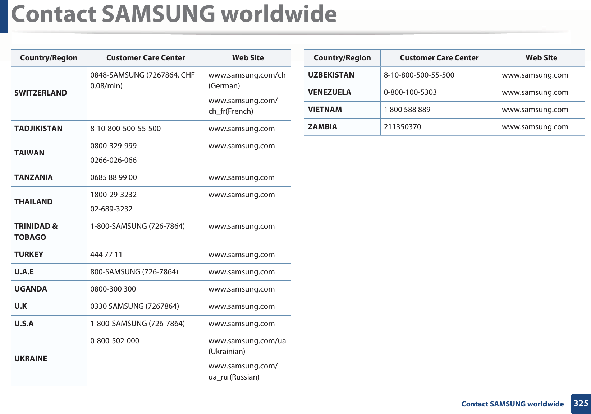
Task: Open the Zambia web site link
Action: (535, 127)
